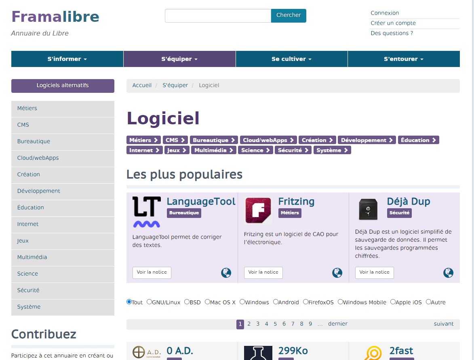Go to the dernier pagination page

point(338,324)
